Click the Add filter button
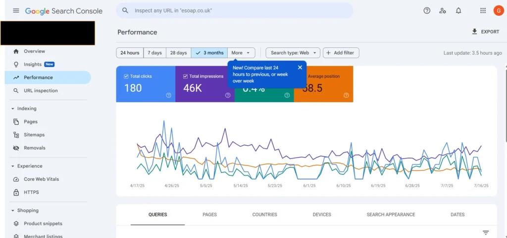The image size is (507, 238). (341, 53)
